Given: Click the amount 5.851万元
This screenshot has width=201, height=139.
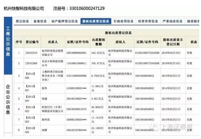Looking at the screenshot, I should 97,99.
